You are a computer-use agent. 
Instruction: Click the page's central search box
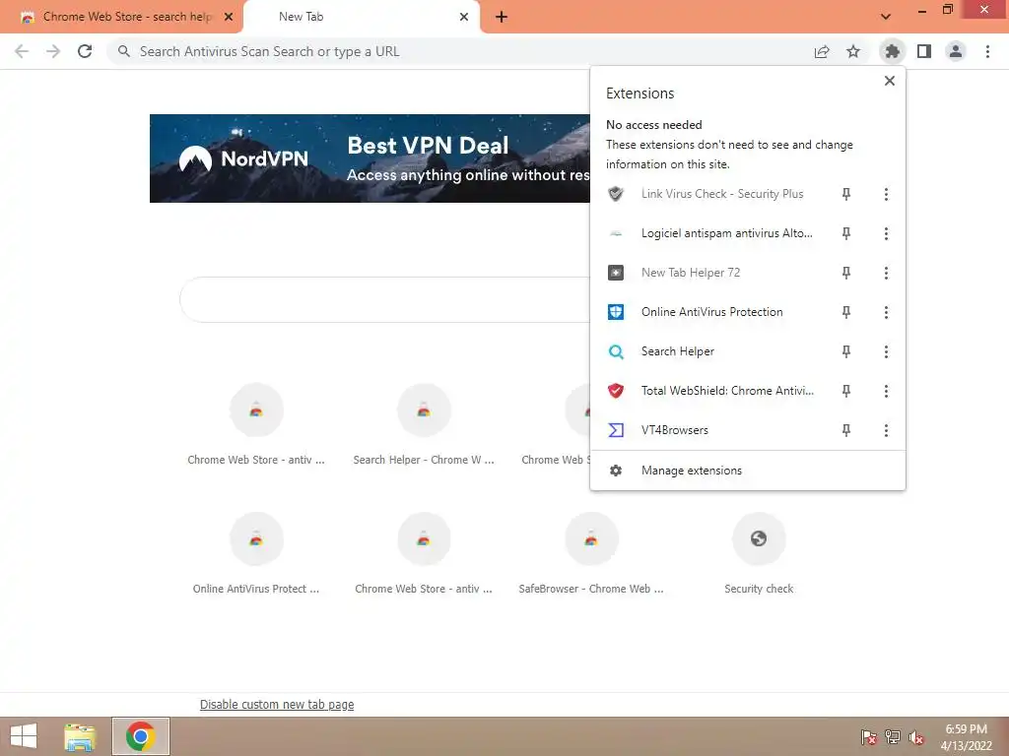pyautogui.click(x=385, y=299)
